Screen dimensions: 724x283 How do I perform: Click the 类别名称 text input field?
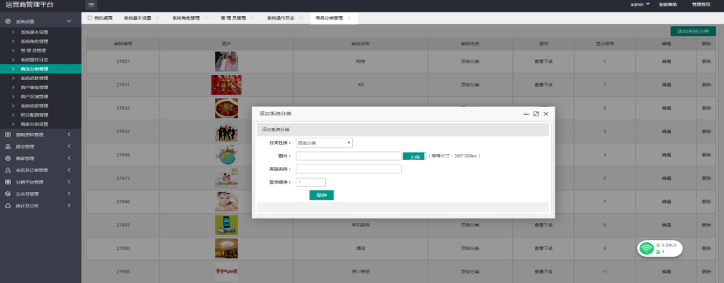tap(348, 169)
